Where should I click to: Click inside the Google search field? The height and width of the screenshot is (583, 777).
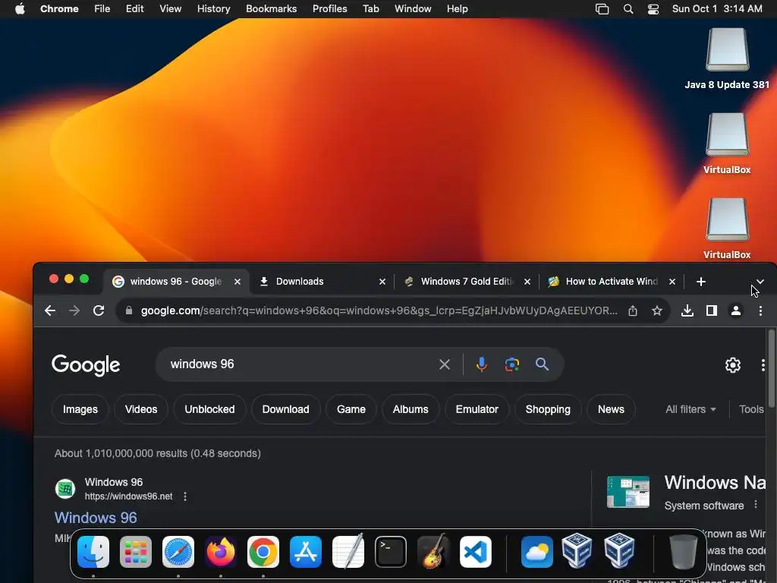301,364
